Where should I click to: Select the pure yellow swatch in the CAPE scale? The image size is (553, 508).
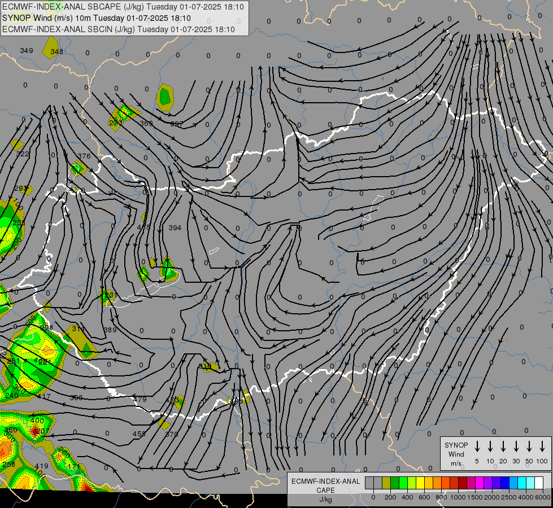pos(420,483)
